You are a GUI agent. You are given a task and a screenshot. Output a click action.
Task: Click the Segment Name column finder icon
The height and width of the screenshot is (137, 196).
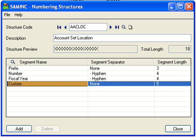[x=13, y=62]
